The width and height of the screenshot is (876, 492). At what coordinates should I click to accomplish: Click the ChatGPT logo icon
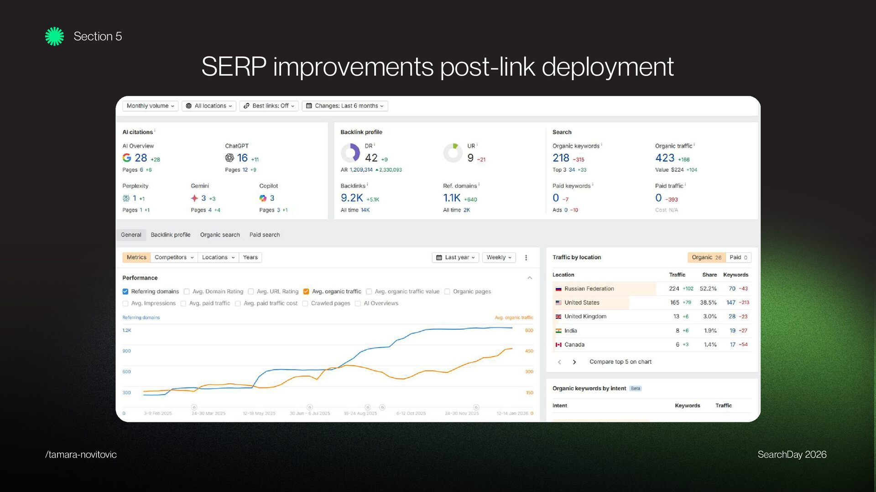coord(229,158)
